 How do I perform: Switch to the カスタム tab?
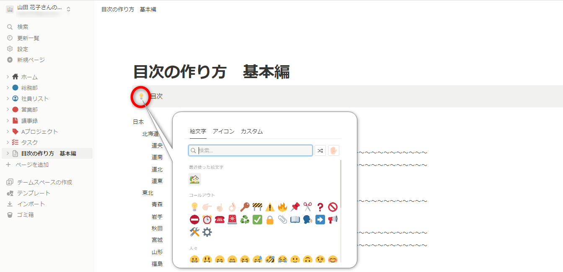[x=252, y=131]
